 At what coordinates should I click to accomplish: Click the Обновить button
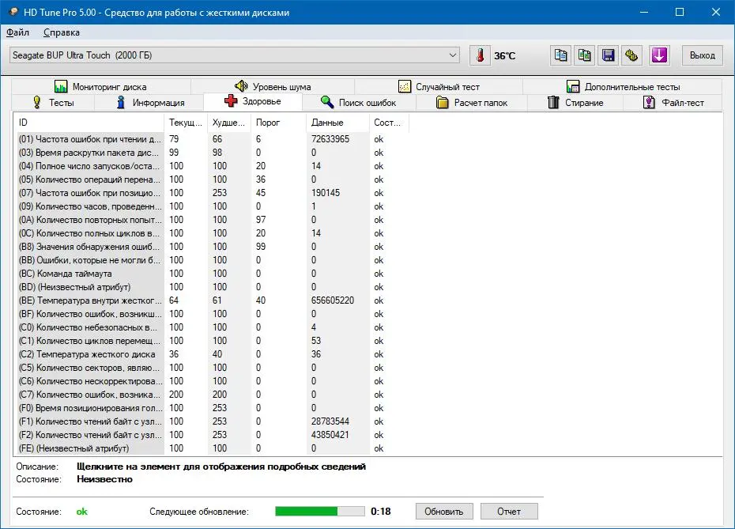pyautogui.click(x=444, y=512)
